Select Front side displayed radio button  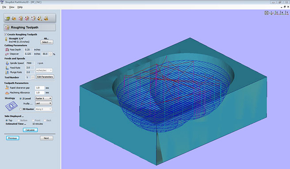(33, 120)
